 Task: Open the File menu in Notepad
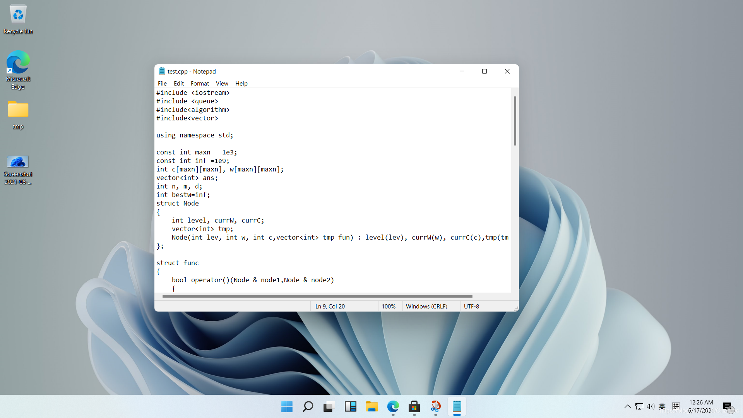click(162, 83)
